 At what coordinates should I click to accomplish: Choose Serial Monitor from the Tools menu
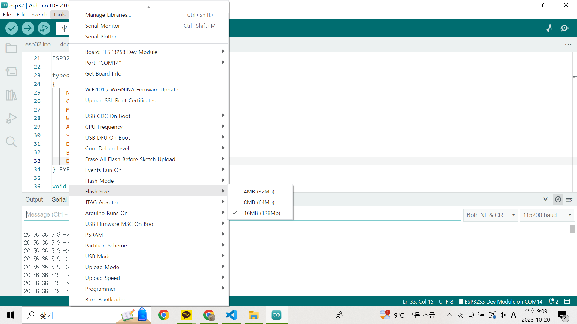(149, 25)
